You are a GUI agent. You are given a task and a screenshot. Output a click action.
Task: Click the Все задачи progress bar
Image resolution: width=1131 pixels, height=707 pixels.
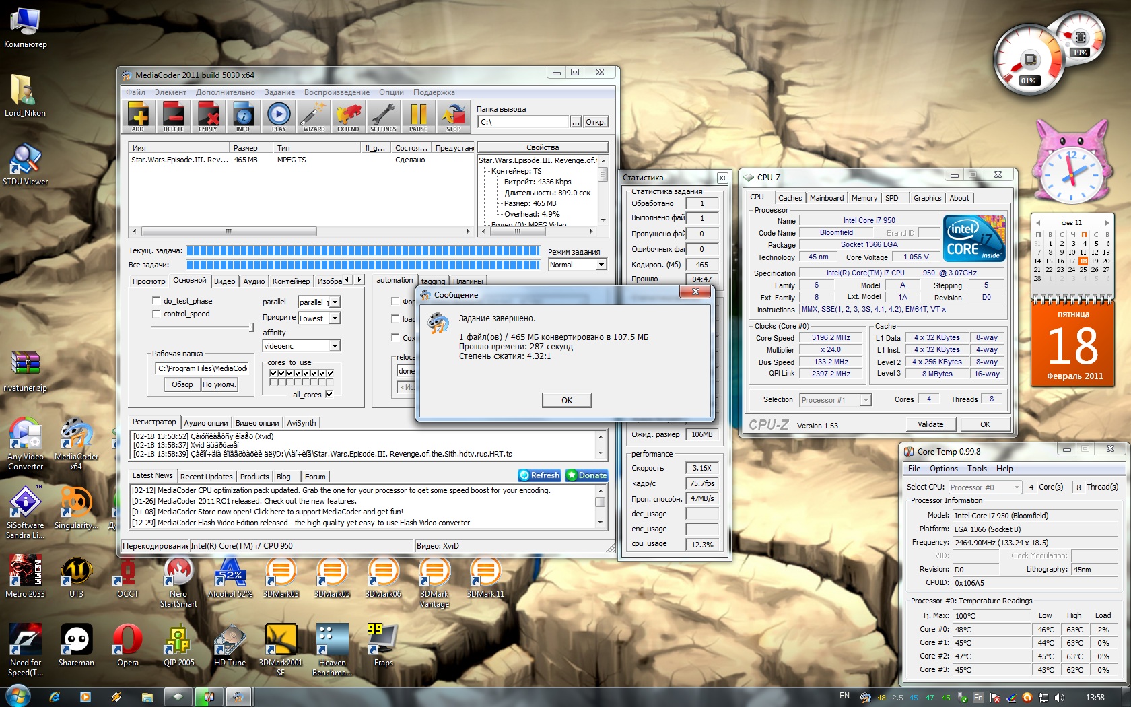coord(363,265)
